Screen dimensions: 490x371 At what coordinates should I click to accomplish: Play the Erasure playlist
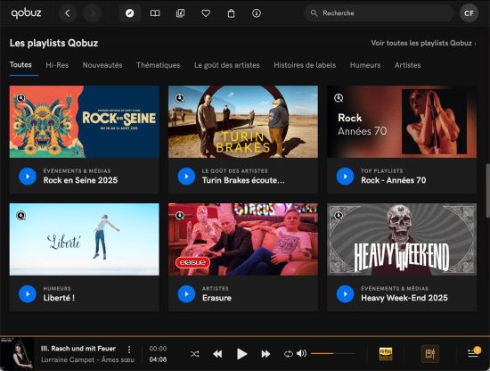(x=186, y=293)
